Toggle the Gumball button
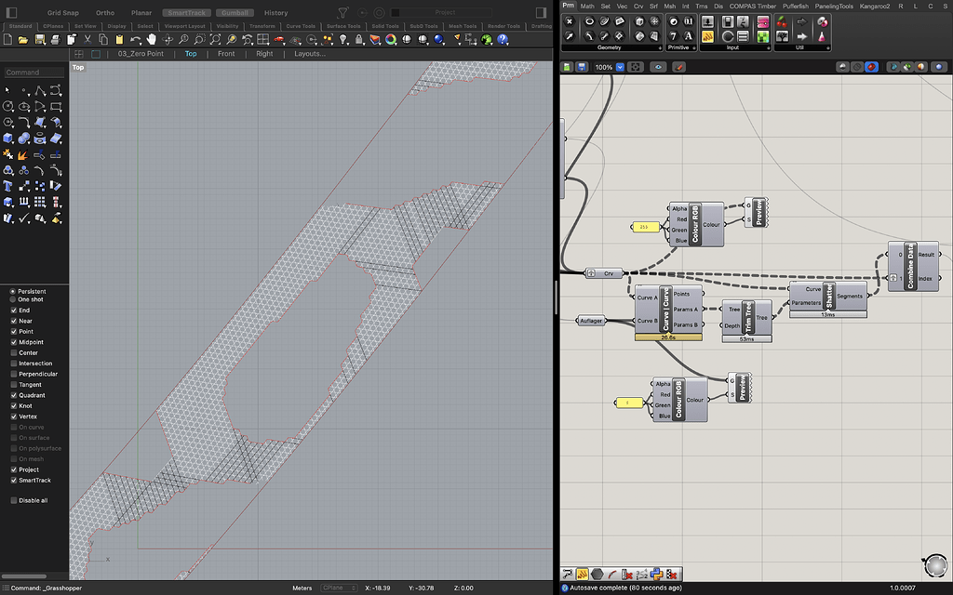Screen dimensions: 953x595 pos(235,13)
